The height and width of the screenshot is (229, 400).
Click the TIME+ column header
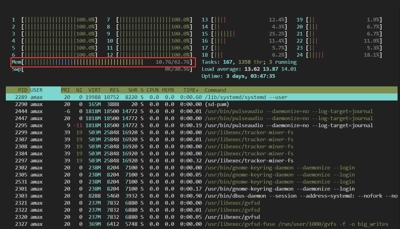click(x=191, y=90)
